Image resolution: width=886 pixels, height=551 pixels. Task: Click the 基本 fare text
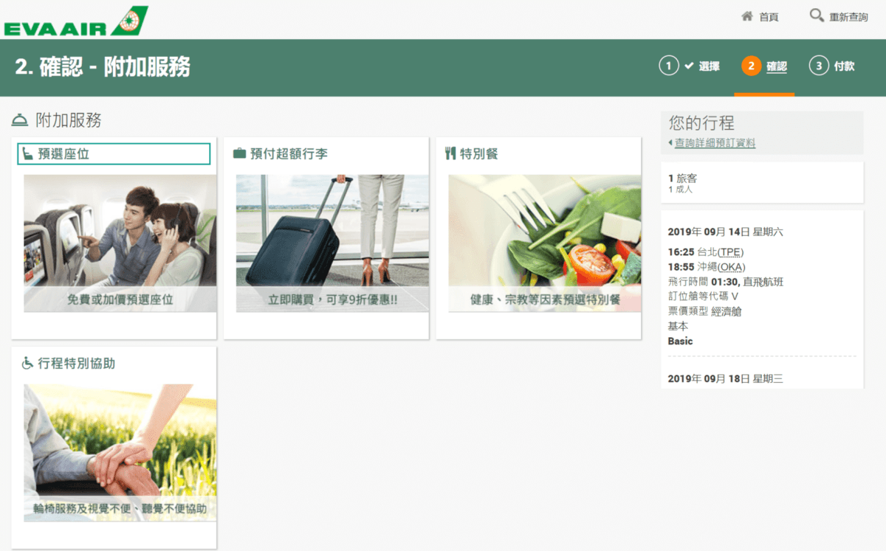click(678, 326)
